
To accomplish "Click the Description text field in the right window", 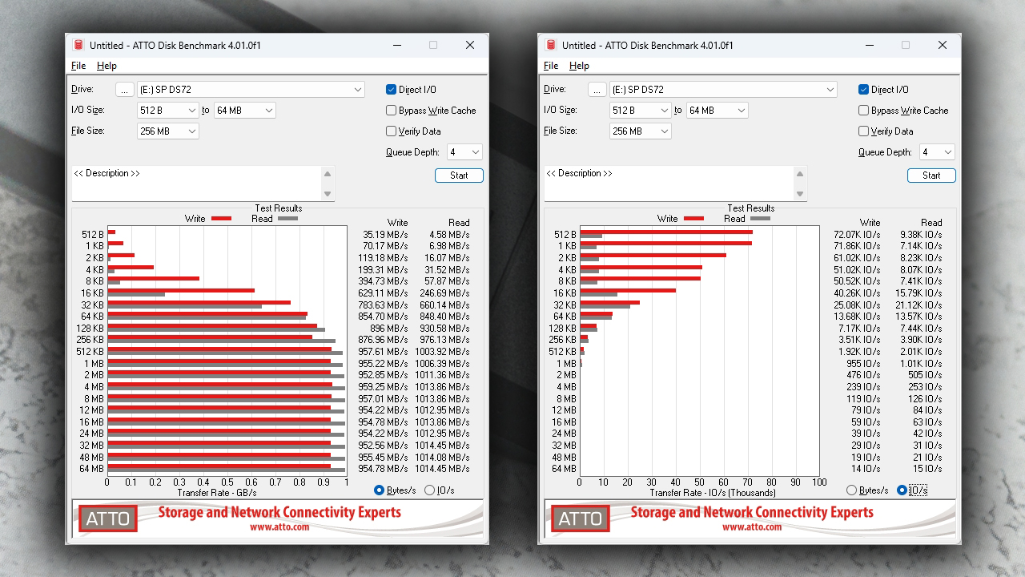I will [669, 184].
